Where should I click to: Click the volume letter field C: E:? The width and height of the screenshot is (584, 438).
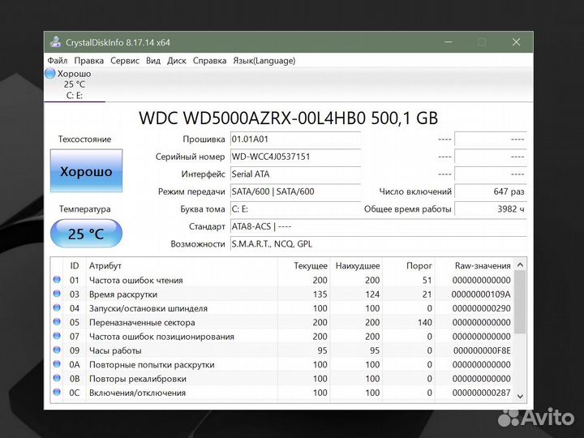pos(295,209)
